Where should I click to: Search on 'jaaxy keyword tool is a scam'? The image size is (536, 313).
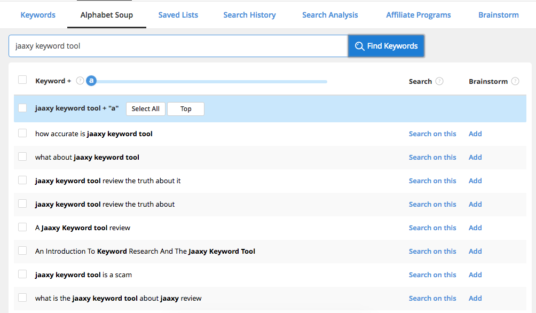tap(432, 275)
